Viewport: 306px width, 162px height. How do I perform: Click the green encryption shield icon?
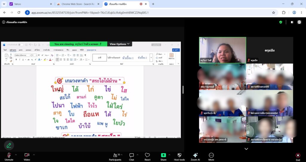(281, 22)
